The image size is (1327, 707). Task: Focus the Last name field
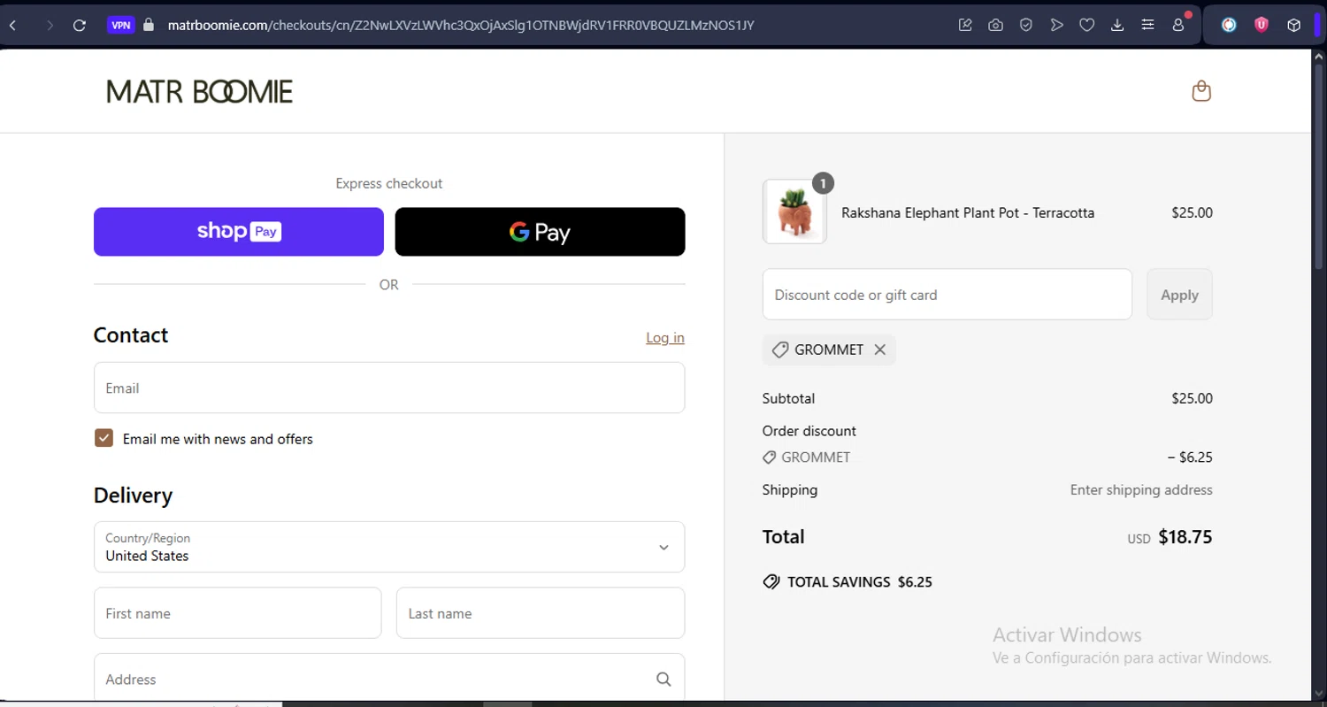(x=541, y=613)
